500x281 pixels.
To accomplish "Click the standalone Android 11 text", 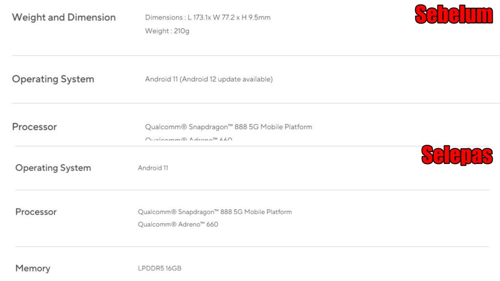I will click(153, 168).
